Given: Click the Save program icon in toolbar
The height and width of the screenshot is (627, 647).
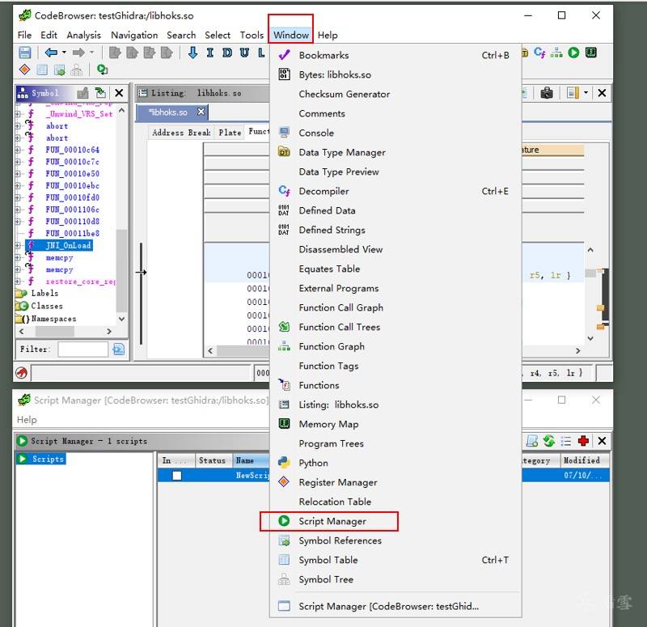Looking at the screenshot, I should 25,53.
